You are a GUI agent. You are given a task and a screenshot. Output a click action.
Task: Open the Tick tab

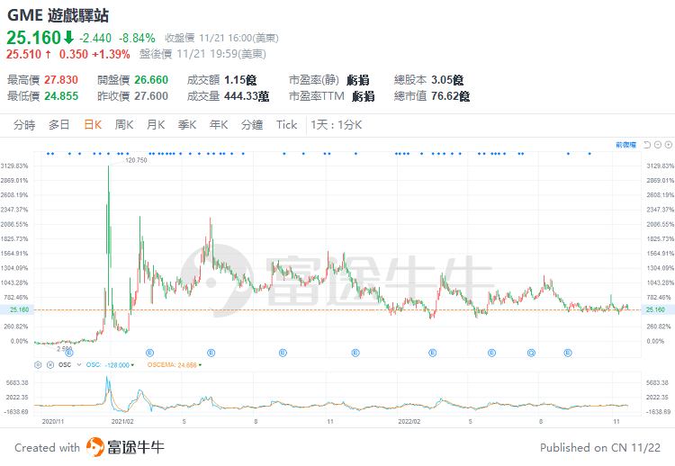[x=287, y=125]
